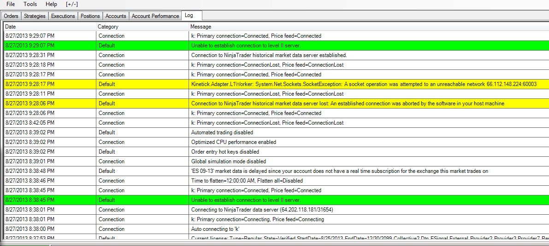This screenshot has width=549, height=246.
Task: Switch to the Positions tab
Action: click(x=90, y=16)
